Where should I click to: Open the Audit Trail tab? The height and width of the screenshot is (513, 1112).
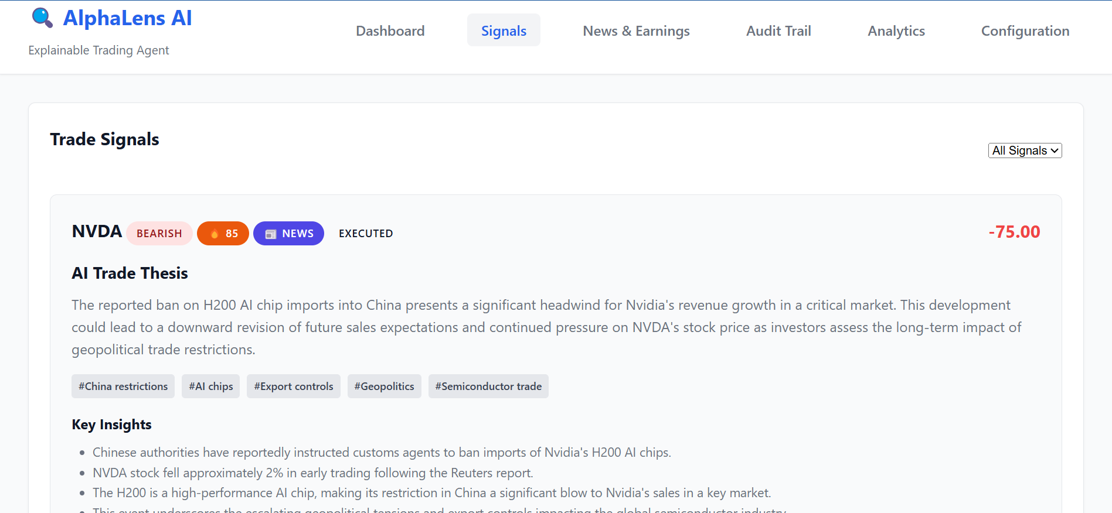[778, 30]
